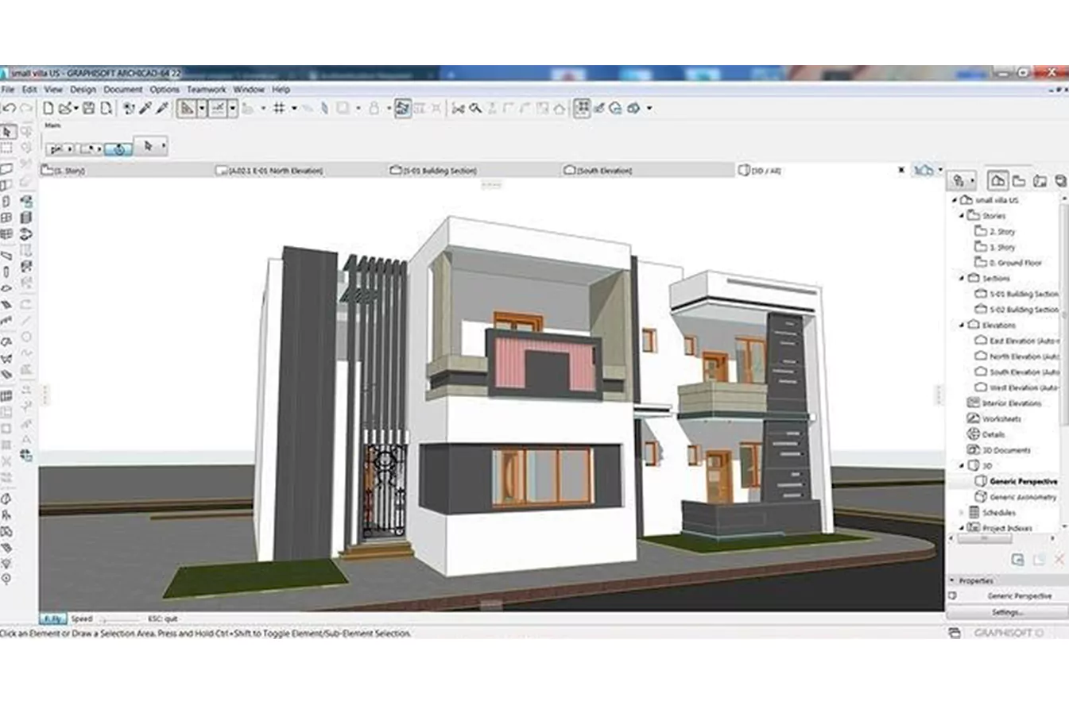1069x705 pixels.
Task: Switch to S-01 Building Section tab
Action: click(x=474, y=170)
